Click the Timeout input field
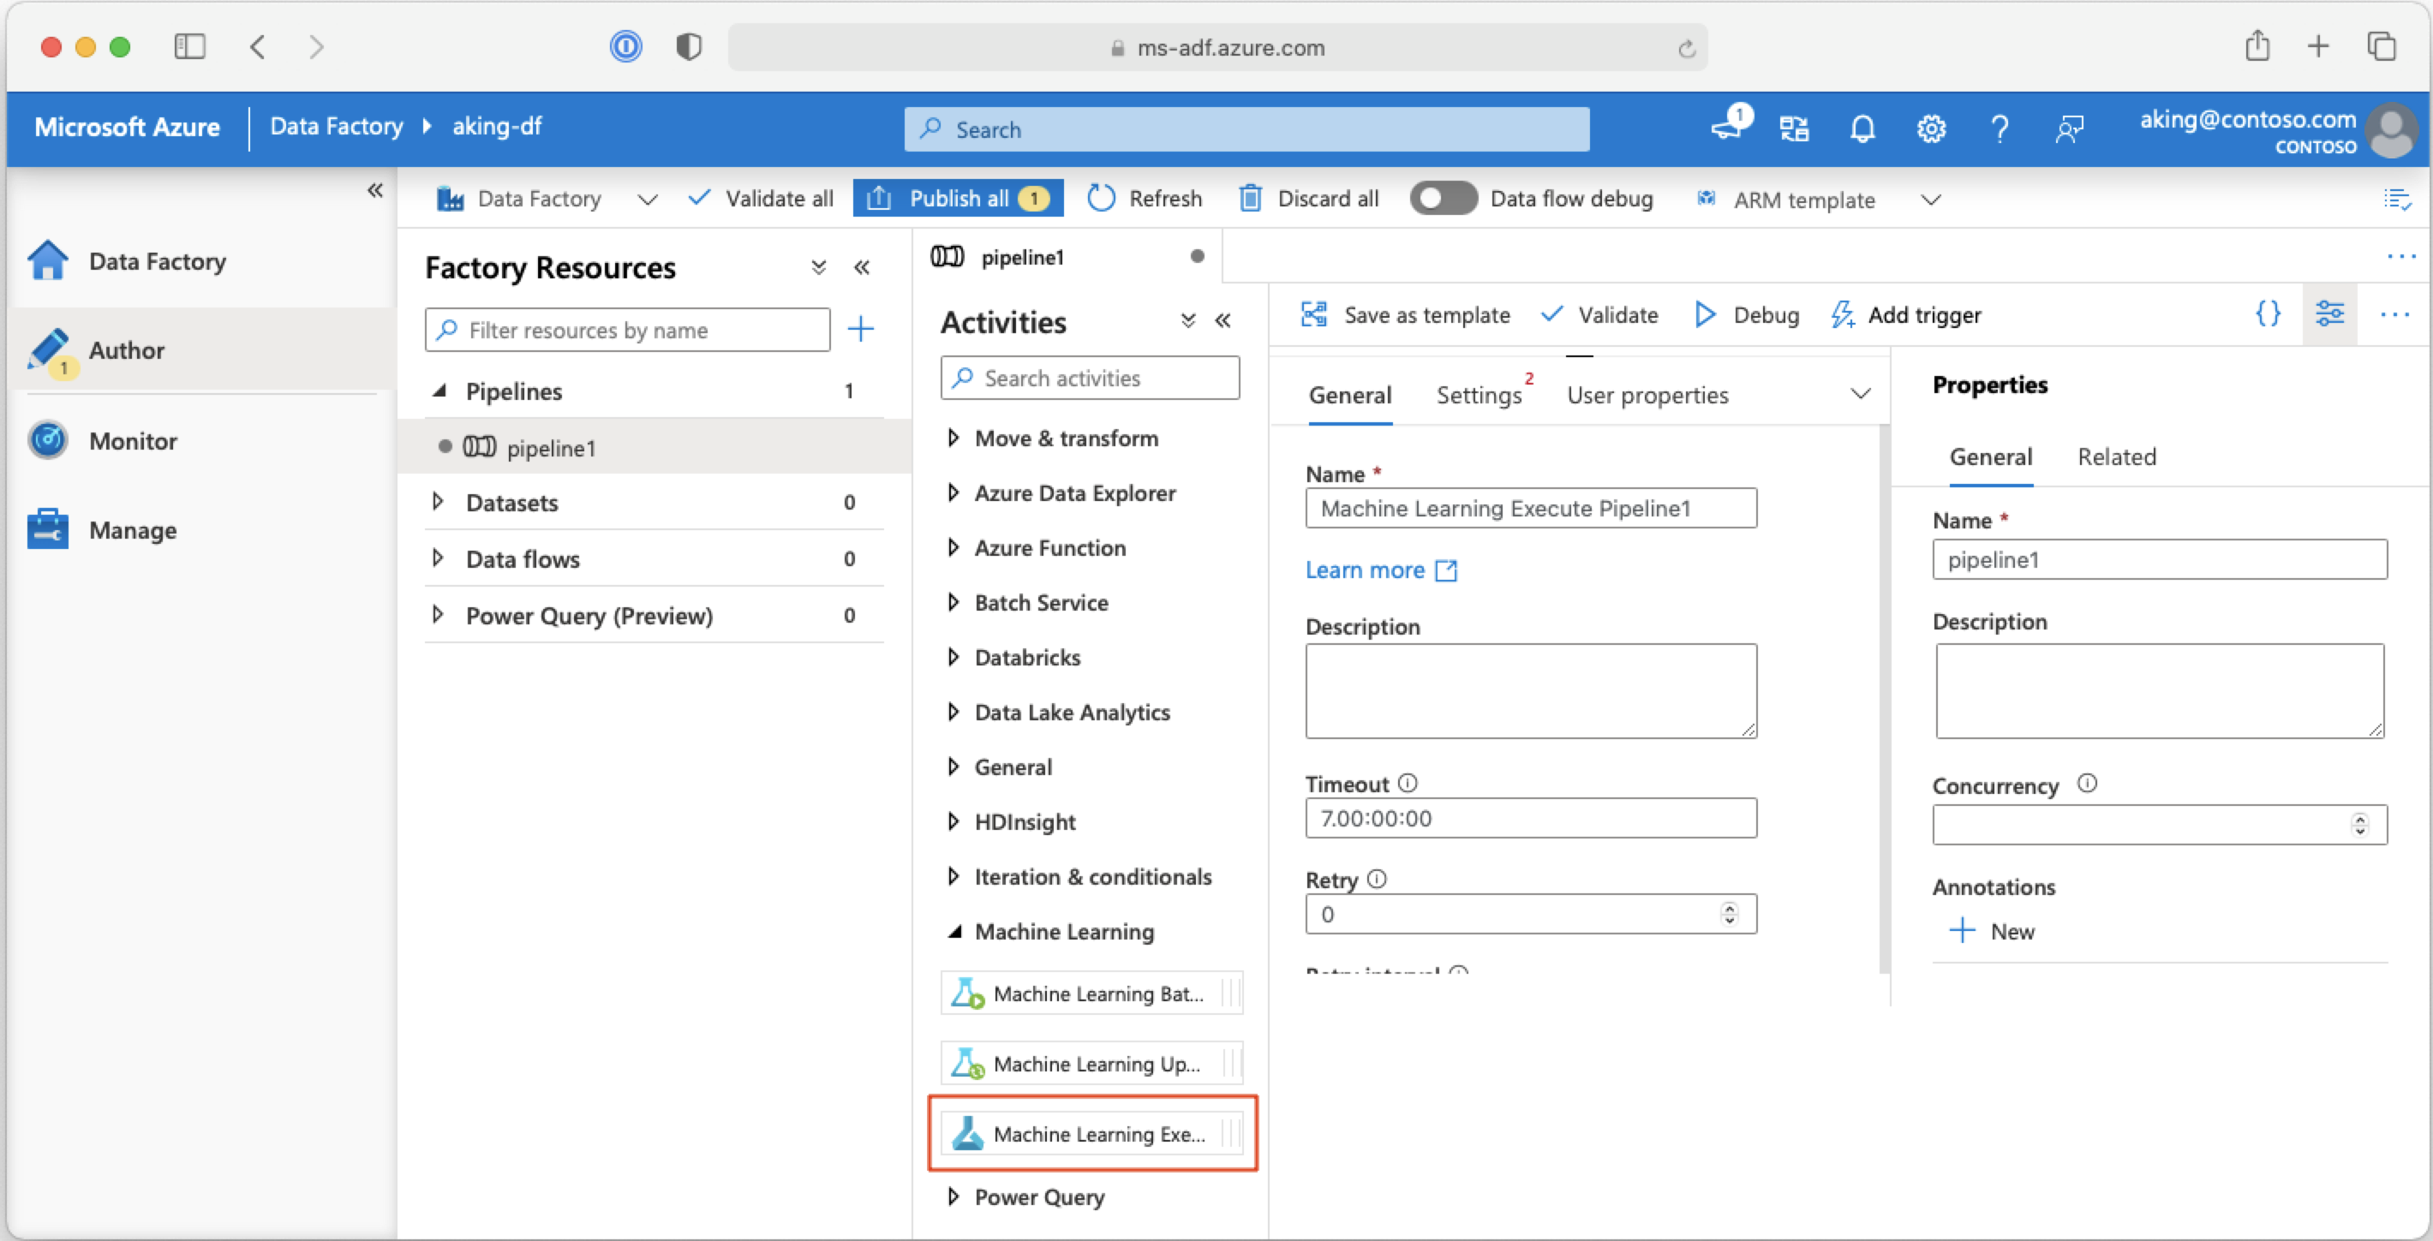 (x=1529, y=817)
